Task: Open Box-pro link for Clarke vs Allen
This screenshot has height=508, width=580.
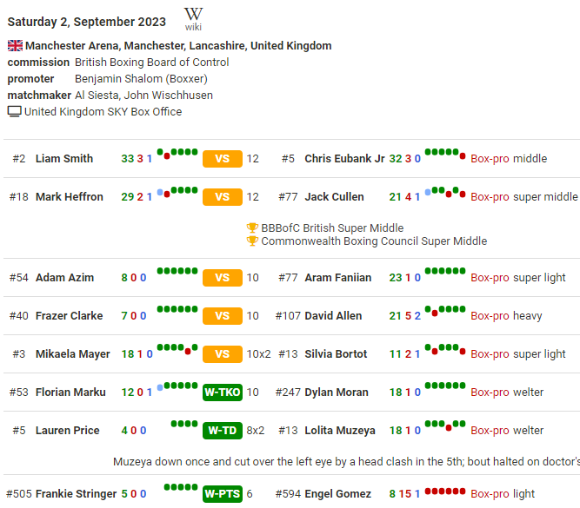Action: click(490, 316)
